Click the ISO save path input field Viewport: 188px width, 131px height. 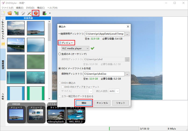[x=104, y=74]
